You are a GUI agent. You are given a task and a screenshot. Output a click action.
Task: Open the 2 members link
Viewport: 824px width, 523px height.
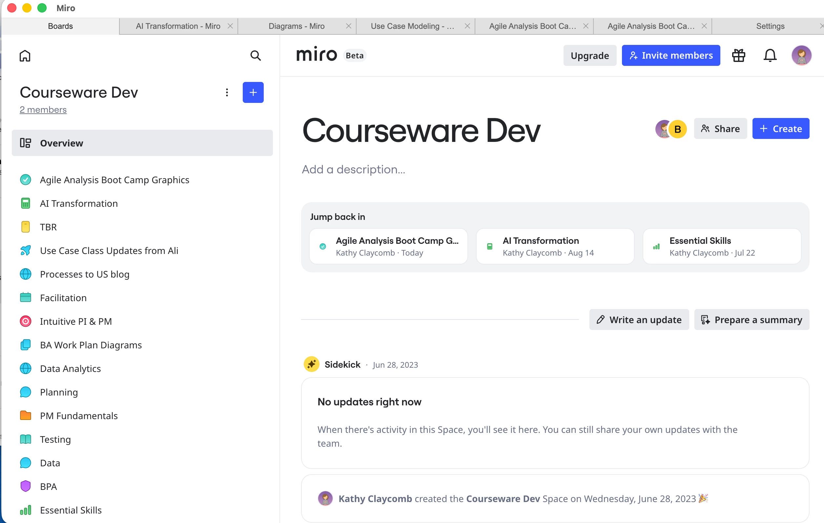click(x=43, y=109)
